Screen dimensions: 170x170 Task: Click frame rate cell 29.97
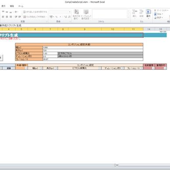point(93,59)
